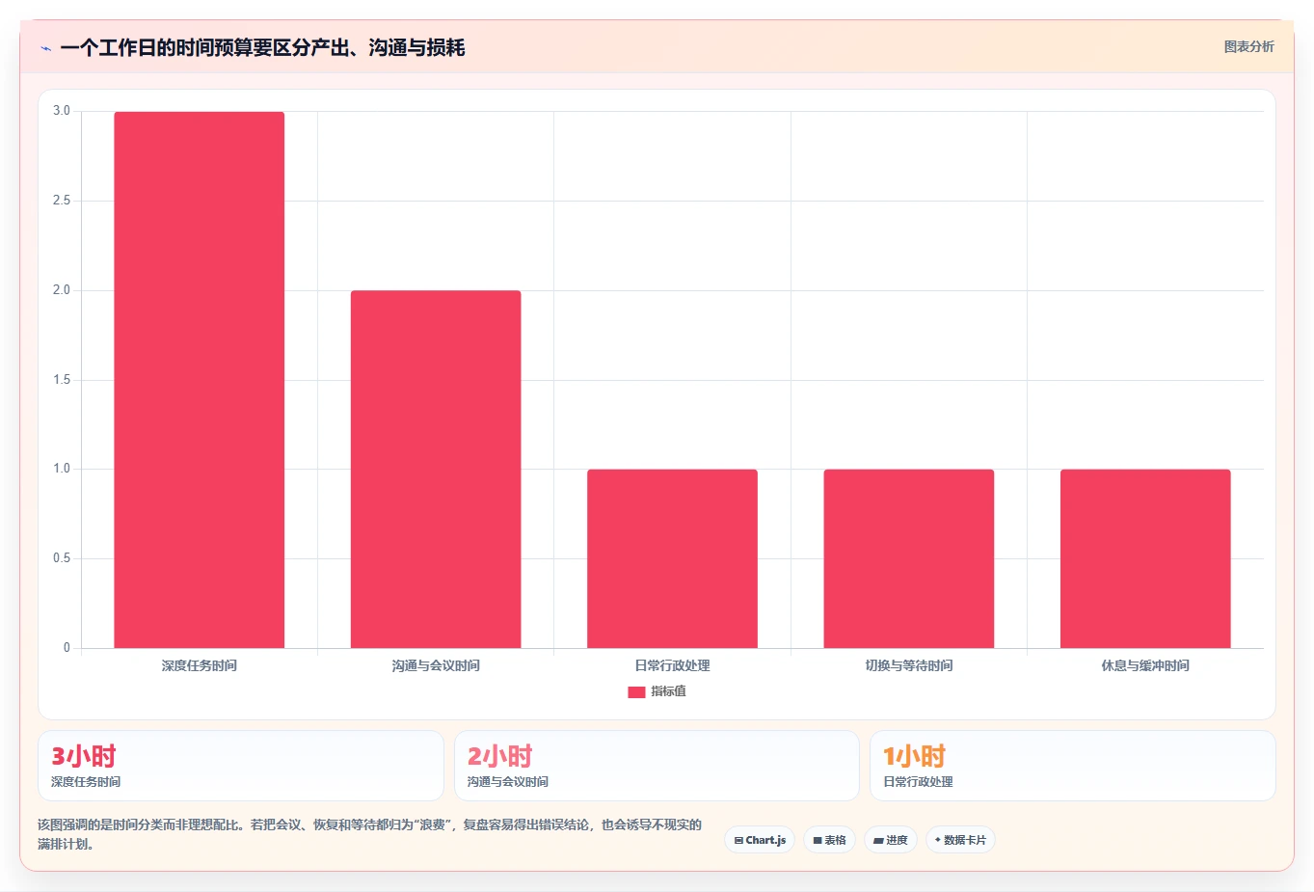Click x-axis label 休息与缓冲时间
Screen dimensions: 1314x892
tap(1145, 665)
